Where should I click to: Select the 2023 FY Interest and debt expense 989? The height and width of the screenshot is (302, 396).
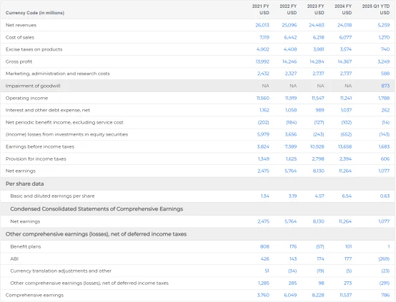point(320,110)
